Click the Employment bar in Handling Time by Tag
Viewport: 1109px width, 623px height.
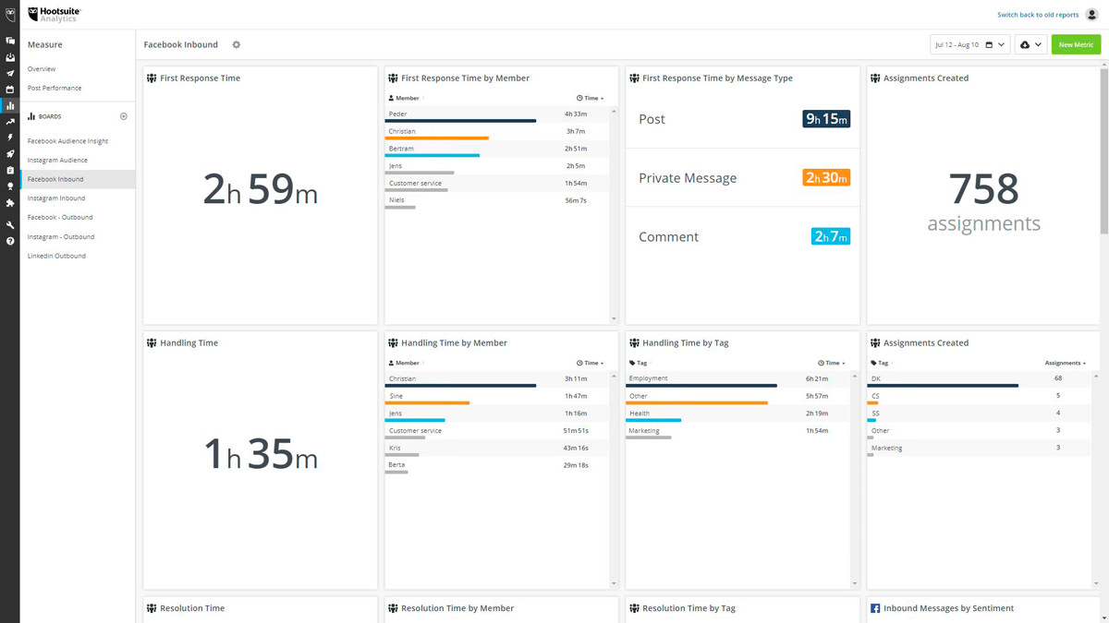701,386
